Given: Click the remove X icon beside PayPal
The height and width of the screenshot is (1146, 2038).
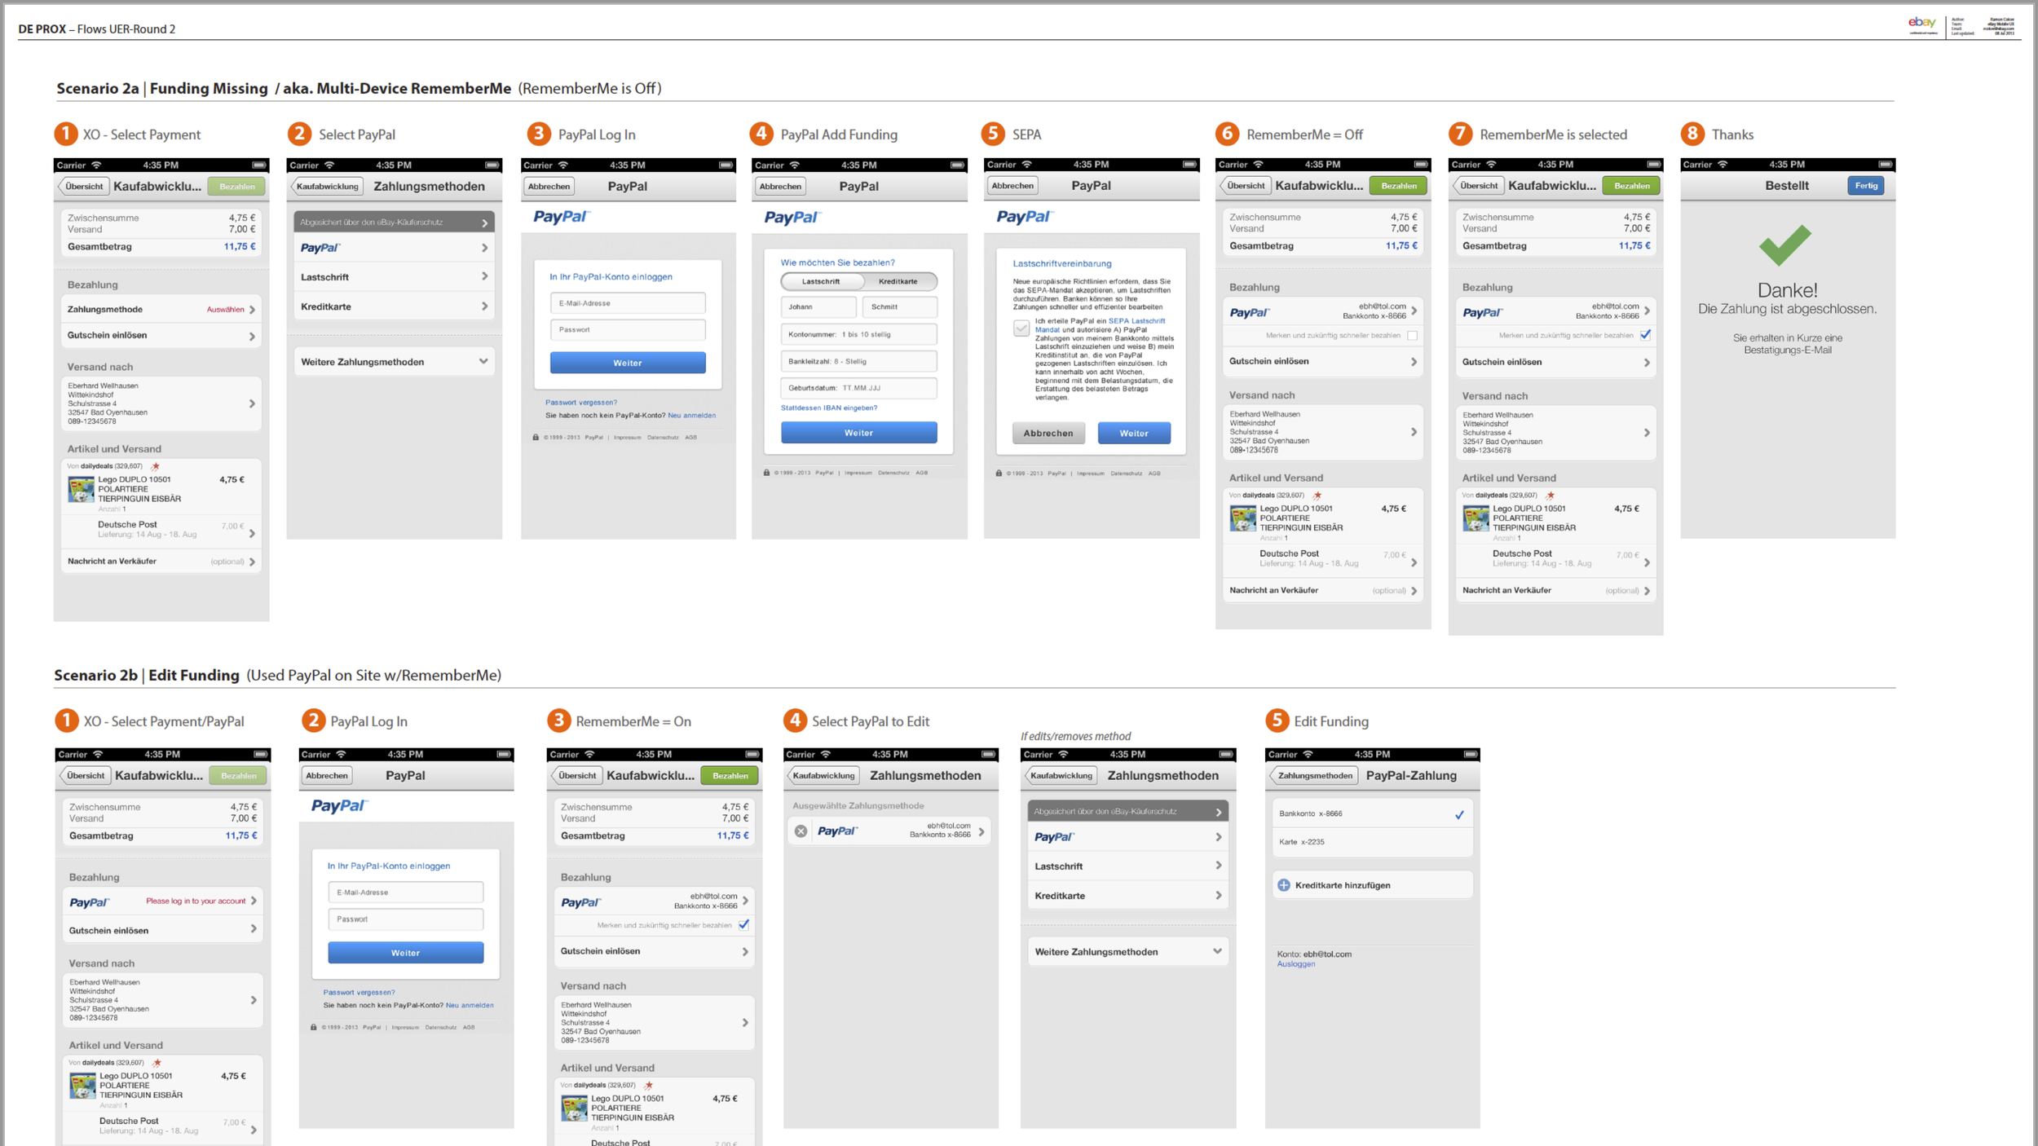Looking at the screenshot, I should (801, 831).
